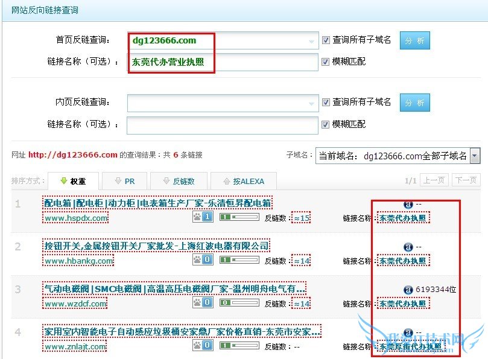Click PR progress bar for www.hbankg.com

coord(239,259)
